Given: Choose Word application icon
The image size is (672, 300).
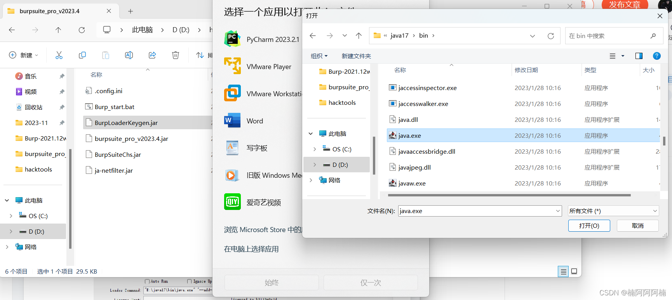Looking at the screenshot, I should pos(232,120).
